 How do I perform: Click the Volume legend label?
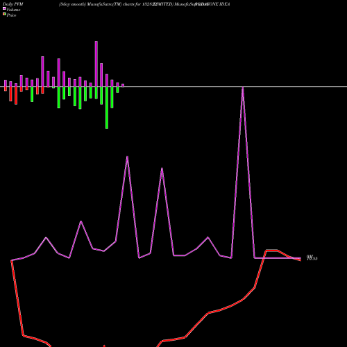click(x=13, y=10)
